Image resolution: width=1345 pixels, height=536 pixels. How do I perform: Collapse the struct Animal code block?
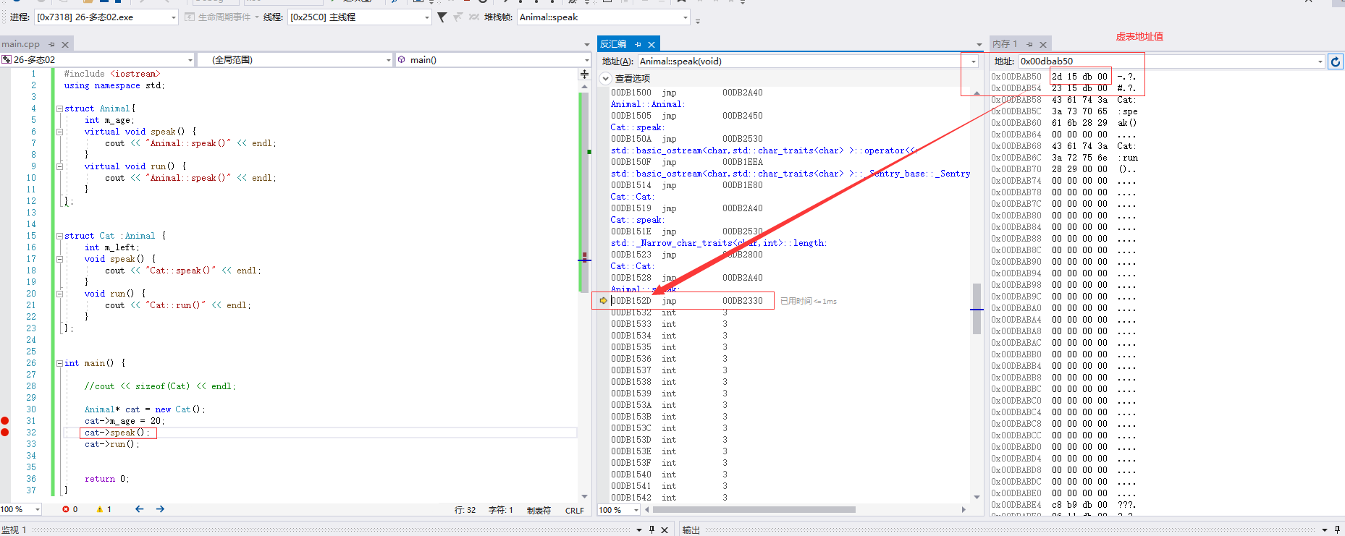point(59,109)
